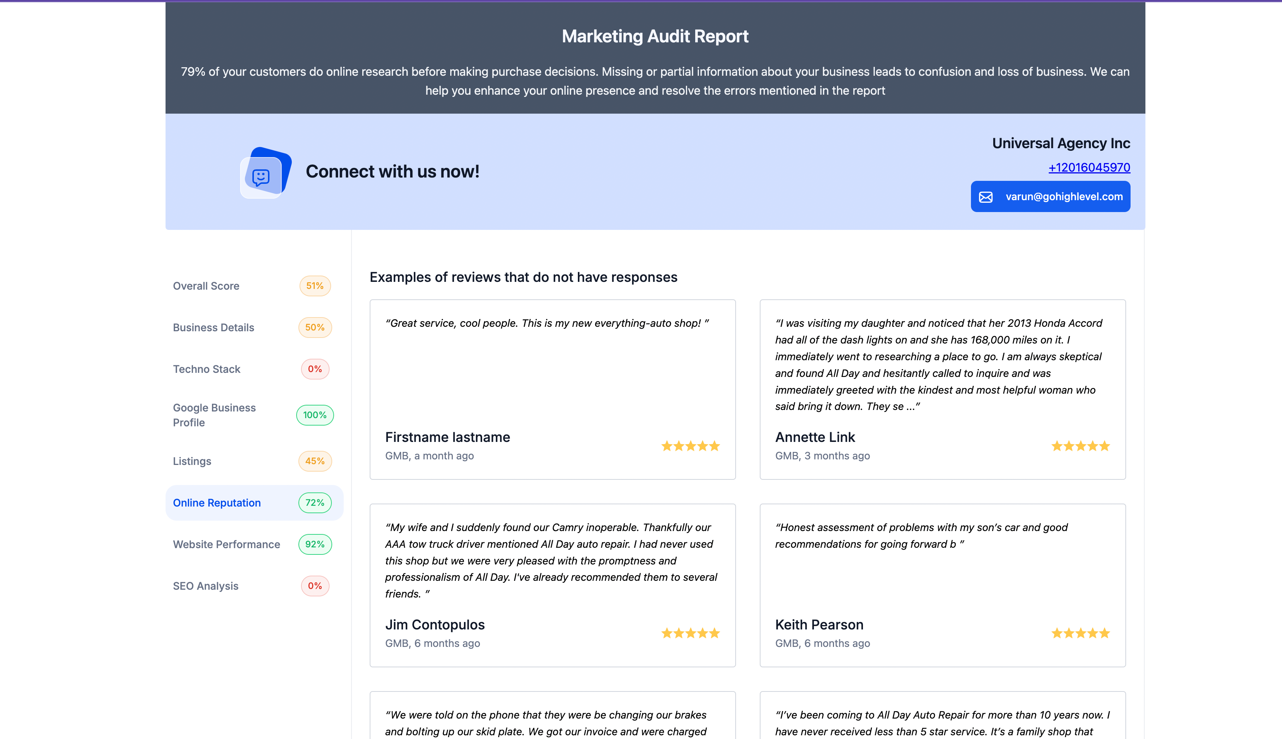
Task: Open the Techno Stack section
Action: click(x=206, y=369)
